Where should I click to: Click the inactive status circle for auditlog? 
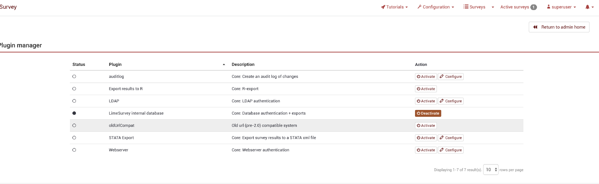74,76
